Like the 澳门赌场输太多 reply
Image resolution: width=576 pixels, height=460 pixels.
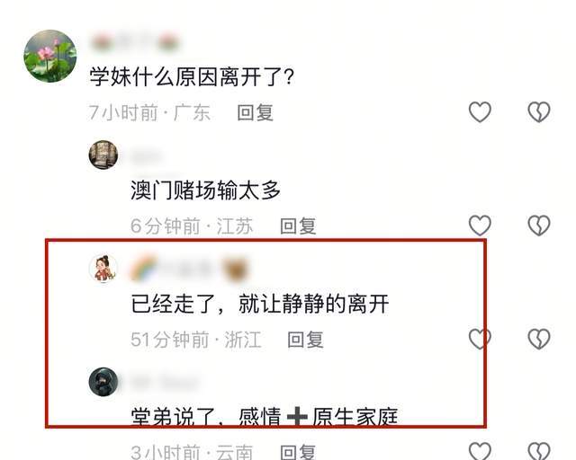pos(480,226)
